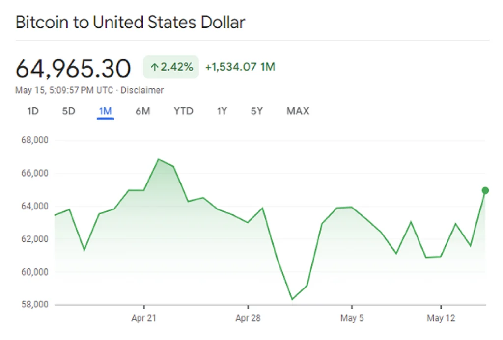
Task: Click the 2.42% change badge
Action: pos(171,67)
